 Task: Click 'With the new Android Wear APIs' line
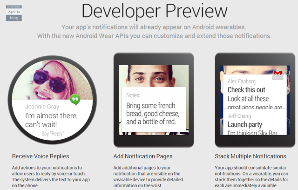154,36
